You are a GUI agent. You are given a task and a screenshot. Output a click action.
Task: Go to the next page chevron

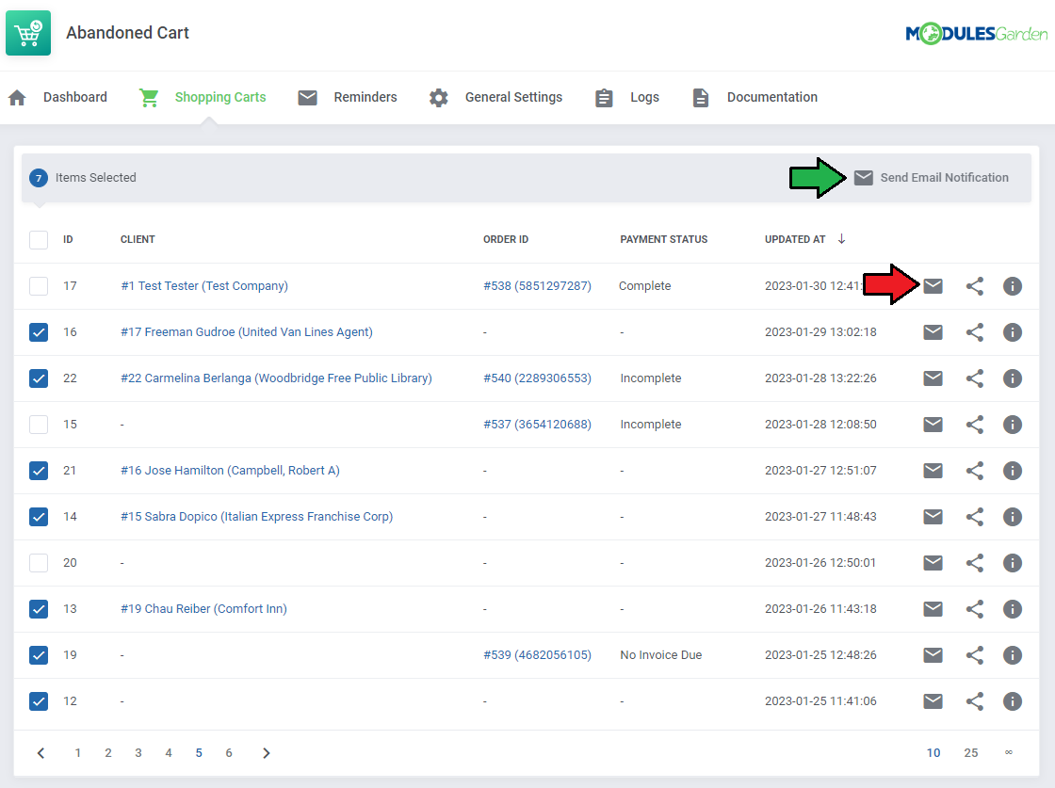click(267, 753)
